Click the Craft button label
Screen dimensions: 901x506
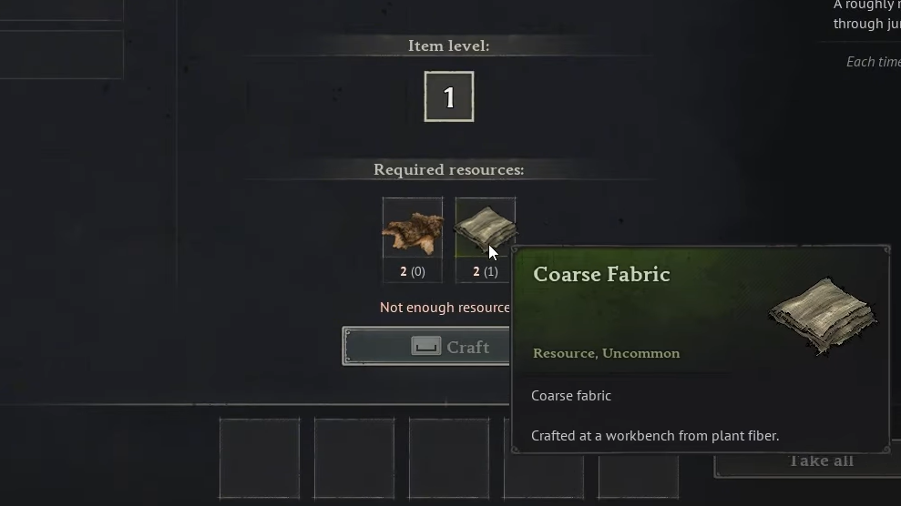pyautogui.click(x=467, y=347)
